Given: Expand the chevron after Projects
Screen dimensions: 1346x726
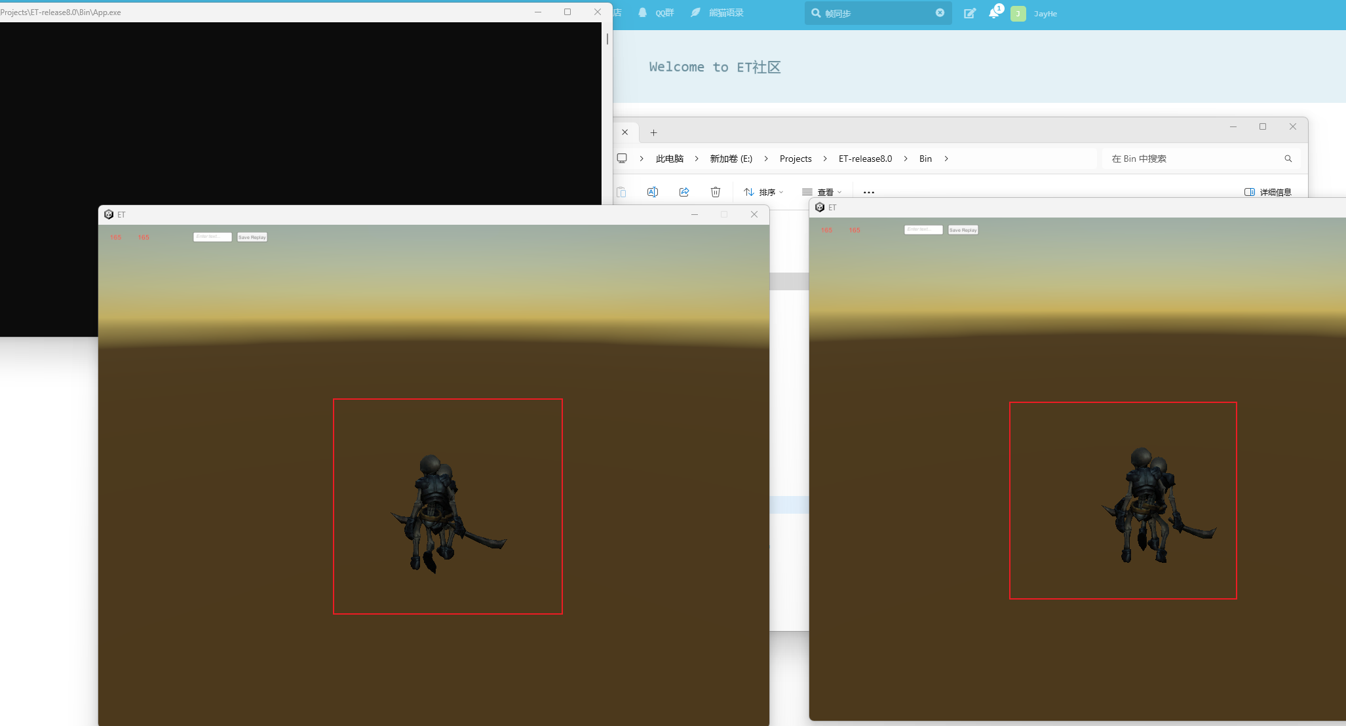Looking at the screenshot, I should (825, 159).
